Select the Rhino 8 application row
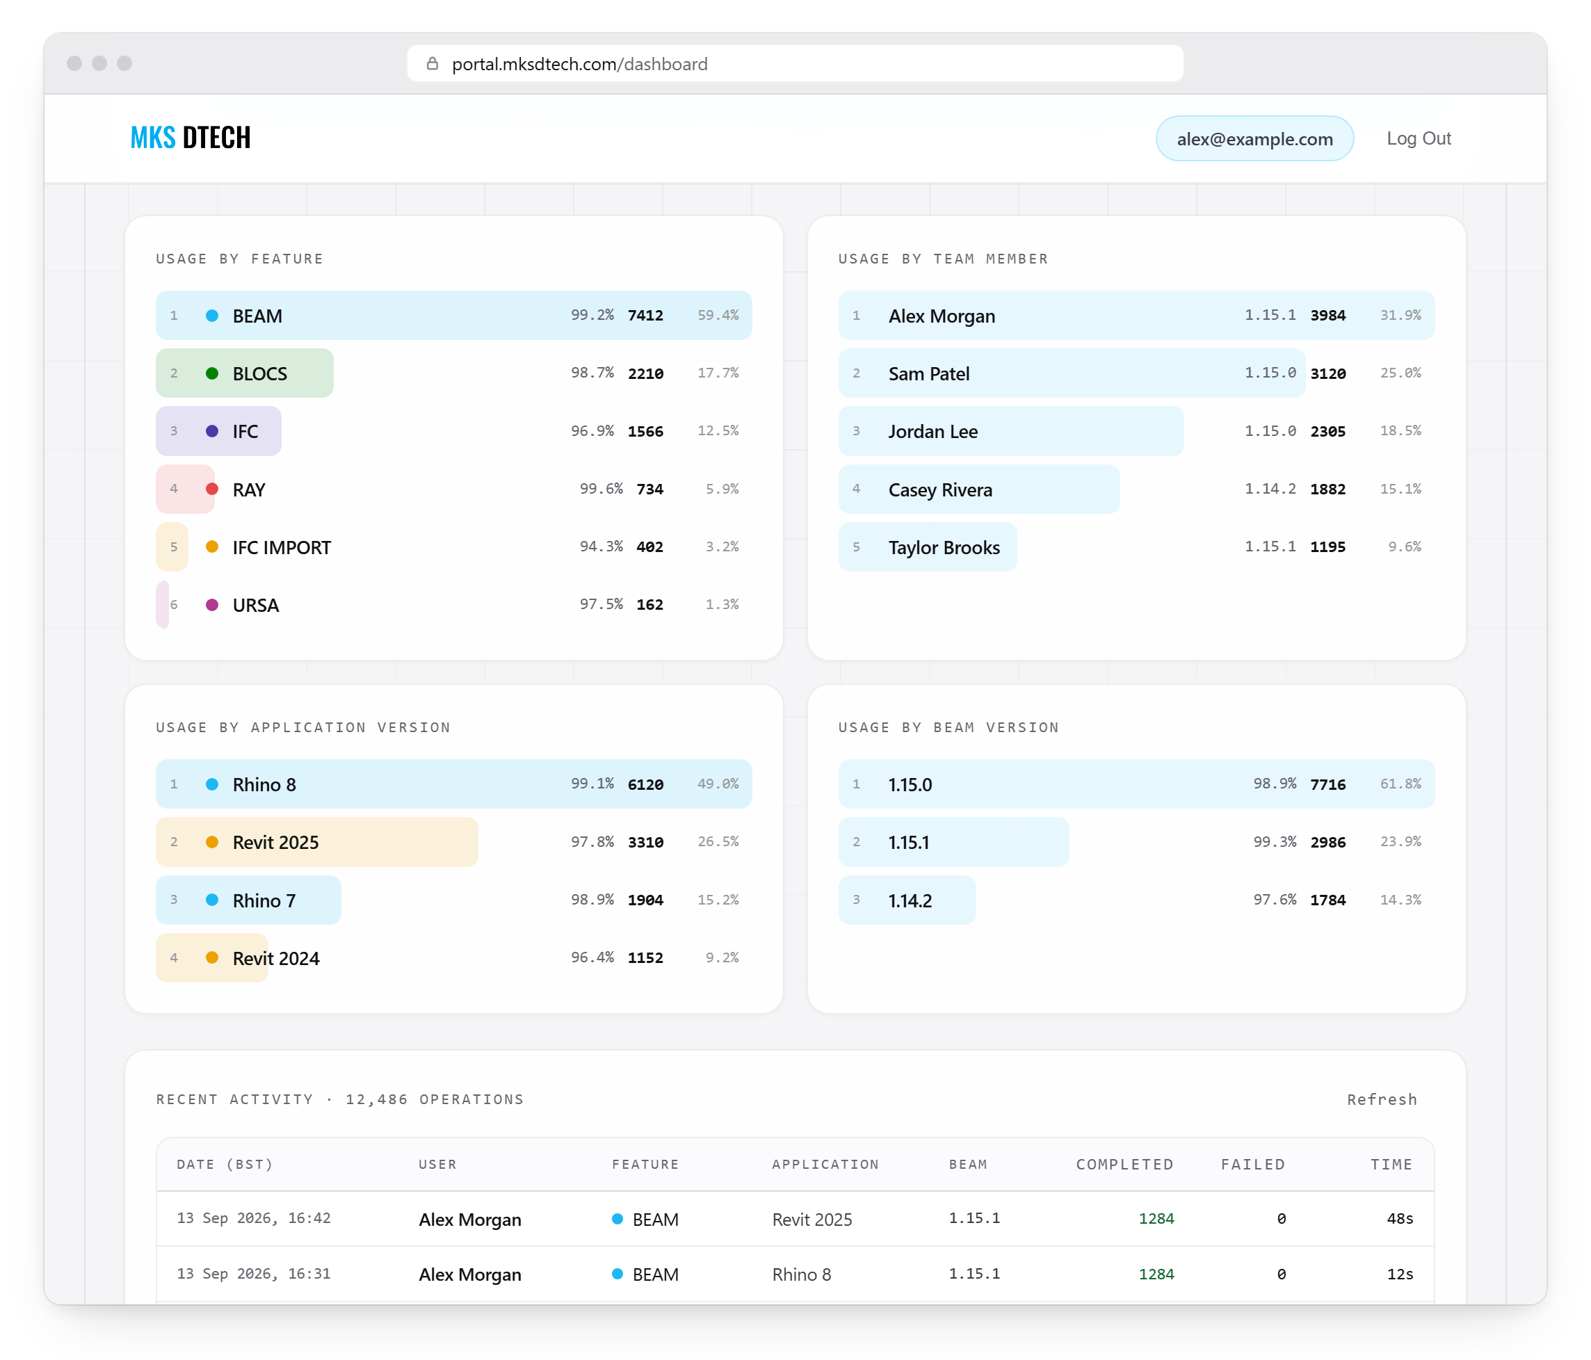Screen dimensions: 1591x1360 (454, 784)
